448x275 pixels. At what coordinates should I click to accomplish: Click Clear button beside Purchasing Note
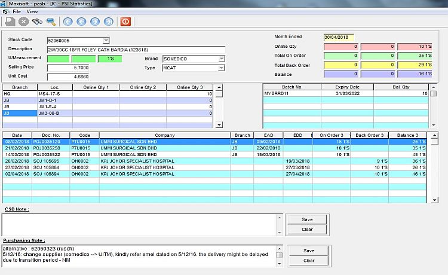pyautogui.click(x=308, y=261)
